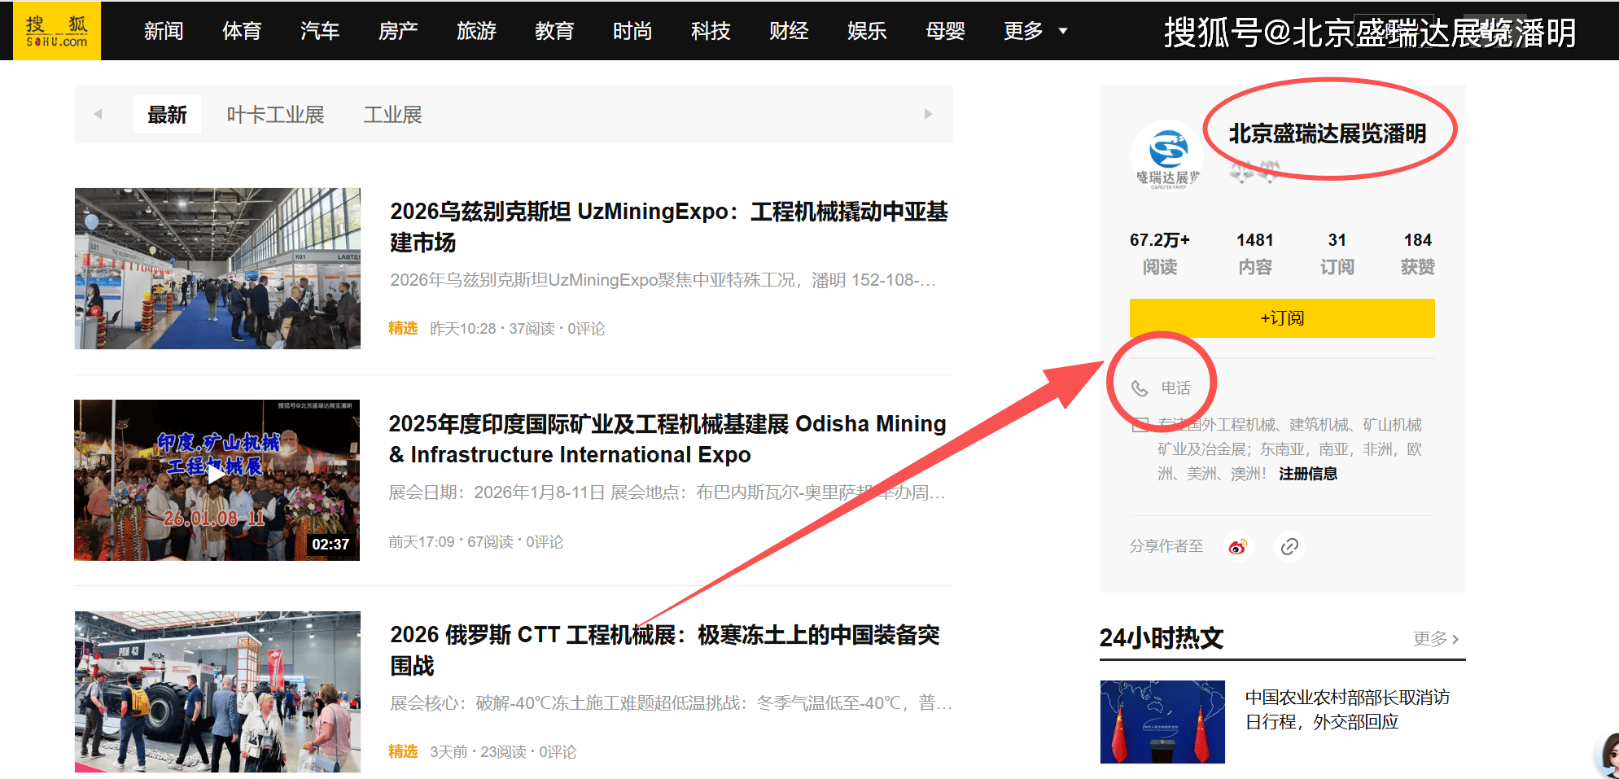Select the 最新 tab

[167, 115]
